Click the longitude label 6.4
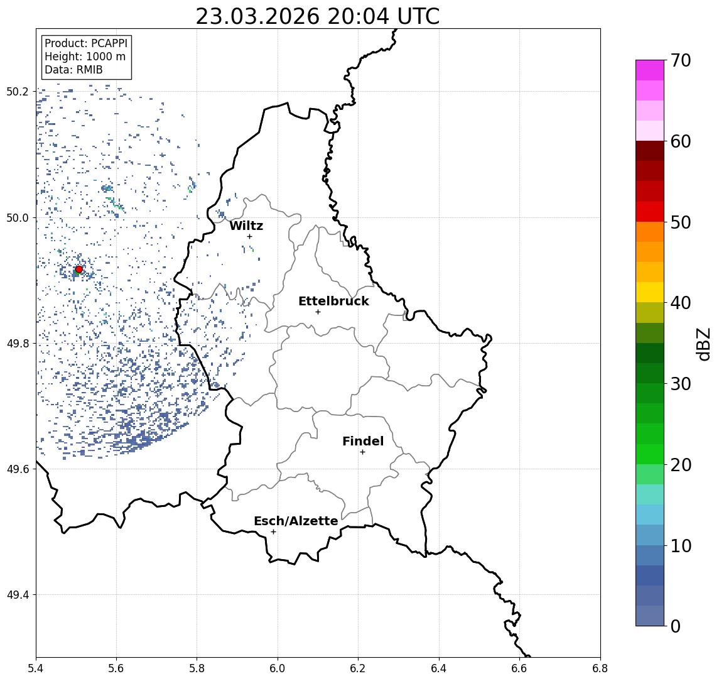The image size is (719, 681). tap(439, 668)
